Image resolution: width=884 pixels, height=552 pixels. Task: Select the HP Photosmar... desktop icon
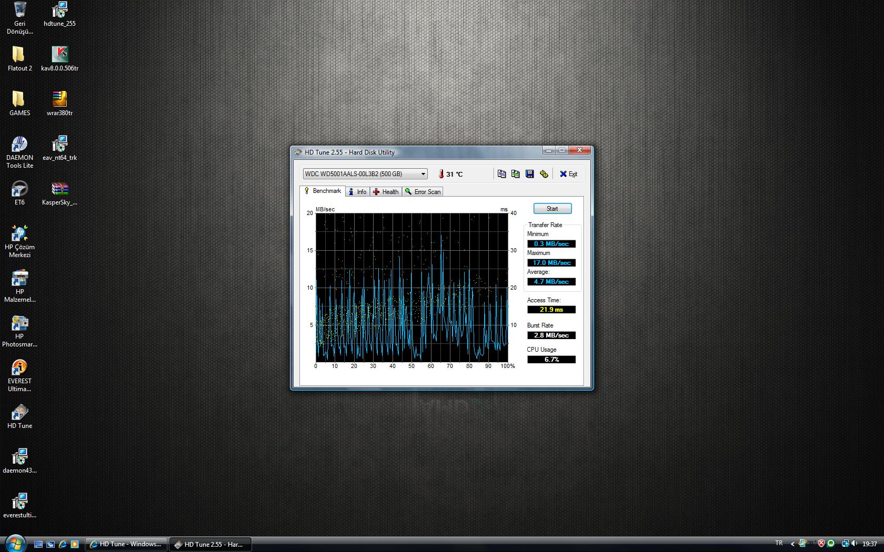coord(20,331)
